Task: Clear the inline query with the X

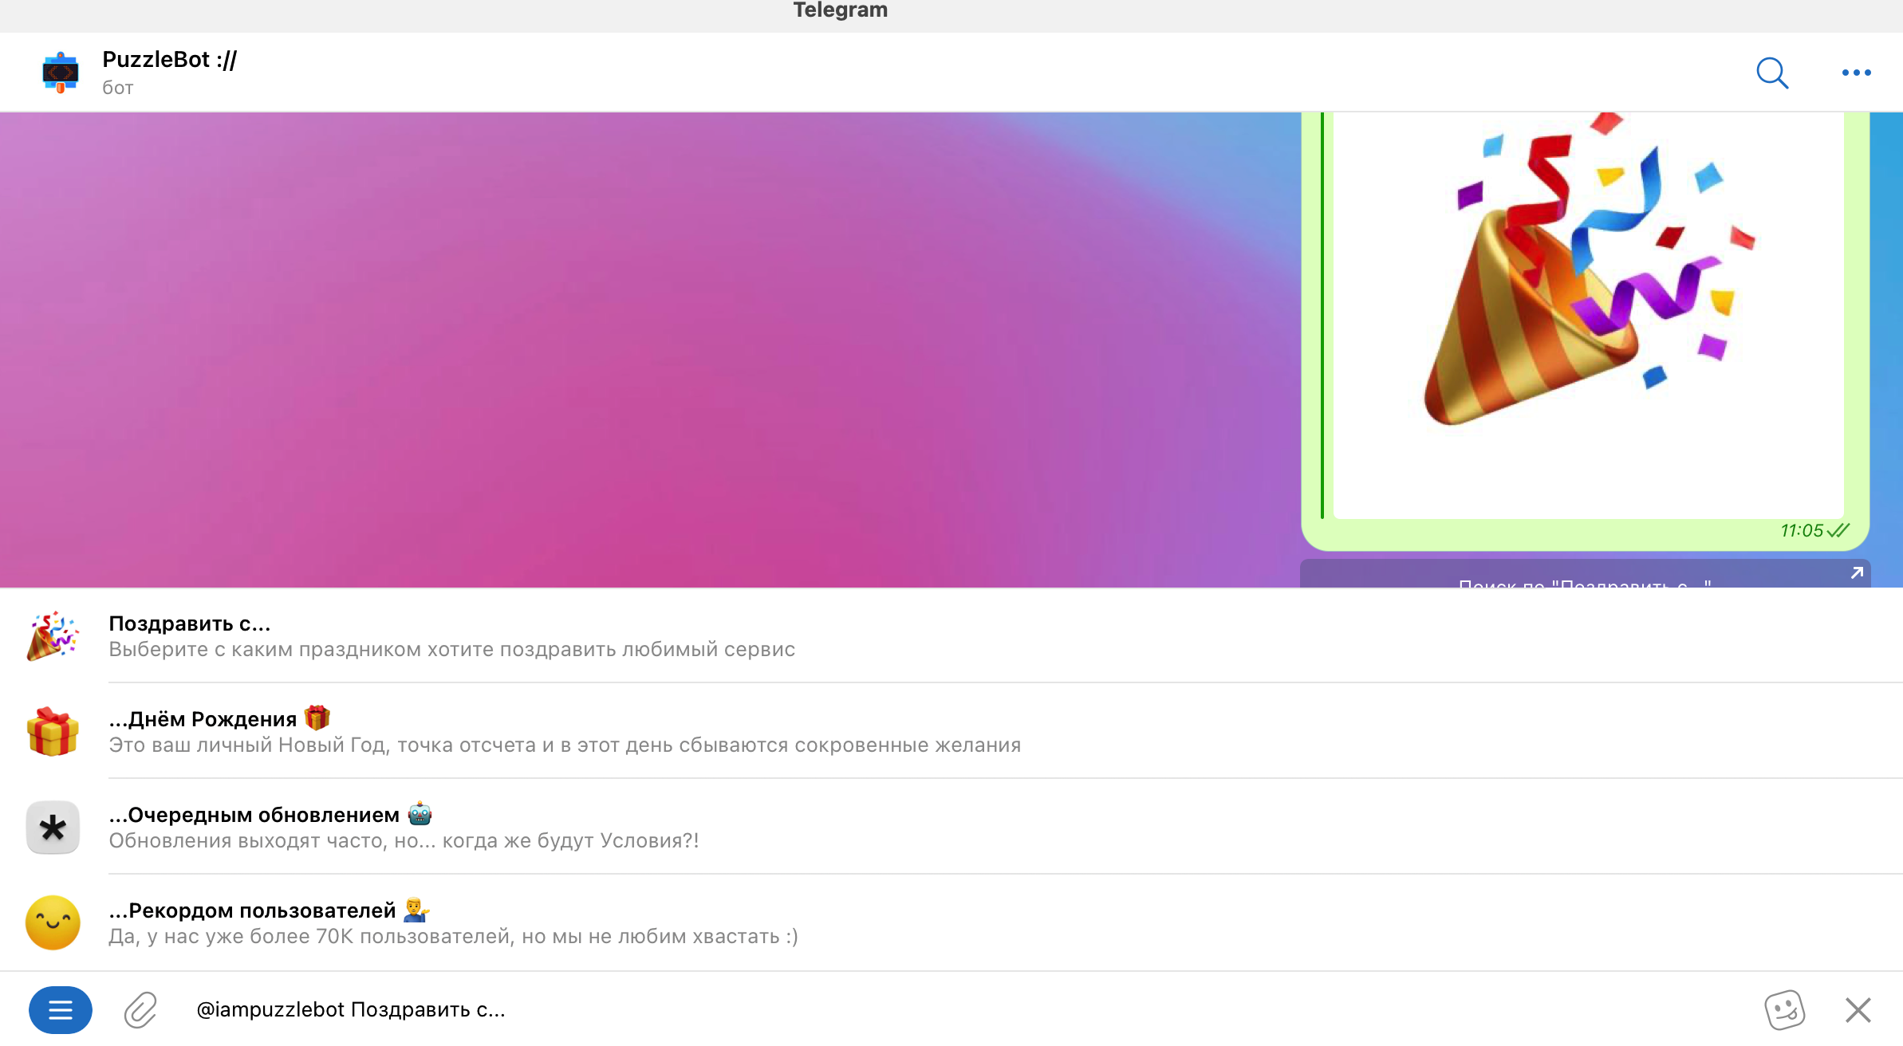Action: pyautogui.click(x=1858, y=1010)
